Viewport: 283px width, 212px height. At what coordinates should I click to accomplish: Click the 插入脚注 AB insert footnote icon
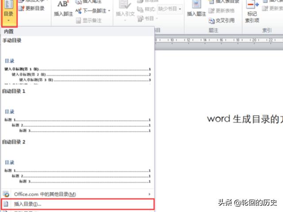[63, 4]
